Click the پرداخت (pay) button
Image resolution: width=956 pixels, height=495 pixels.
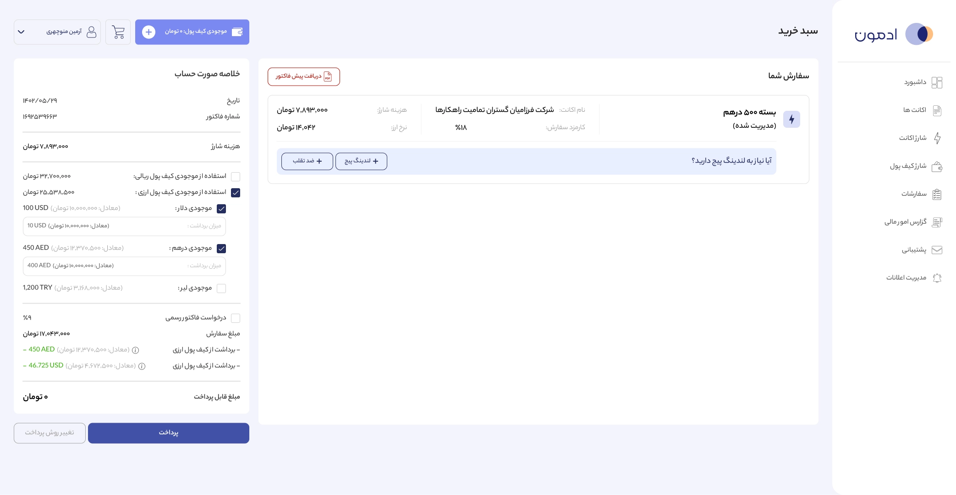pyautogui.click(x=169, y=433)
